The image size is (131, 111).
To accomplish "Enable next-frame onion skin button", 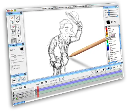I will pos(63,79).
